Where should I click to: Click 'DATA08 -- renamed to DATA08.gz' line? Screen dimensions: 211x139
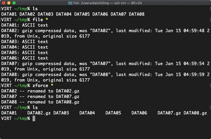tap(40, 102)
